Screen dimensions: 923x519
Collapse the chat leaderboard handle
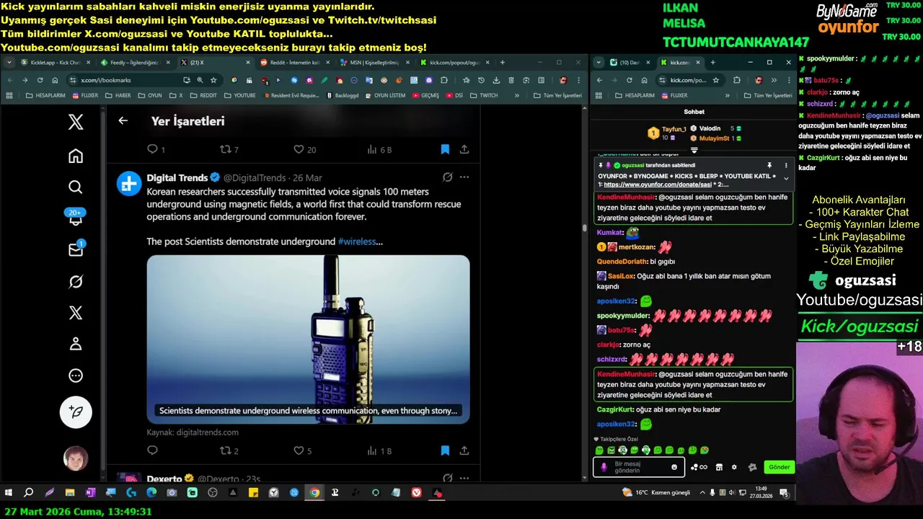coord(694,151)
